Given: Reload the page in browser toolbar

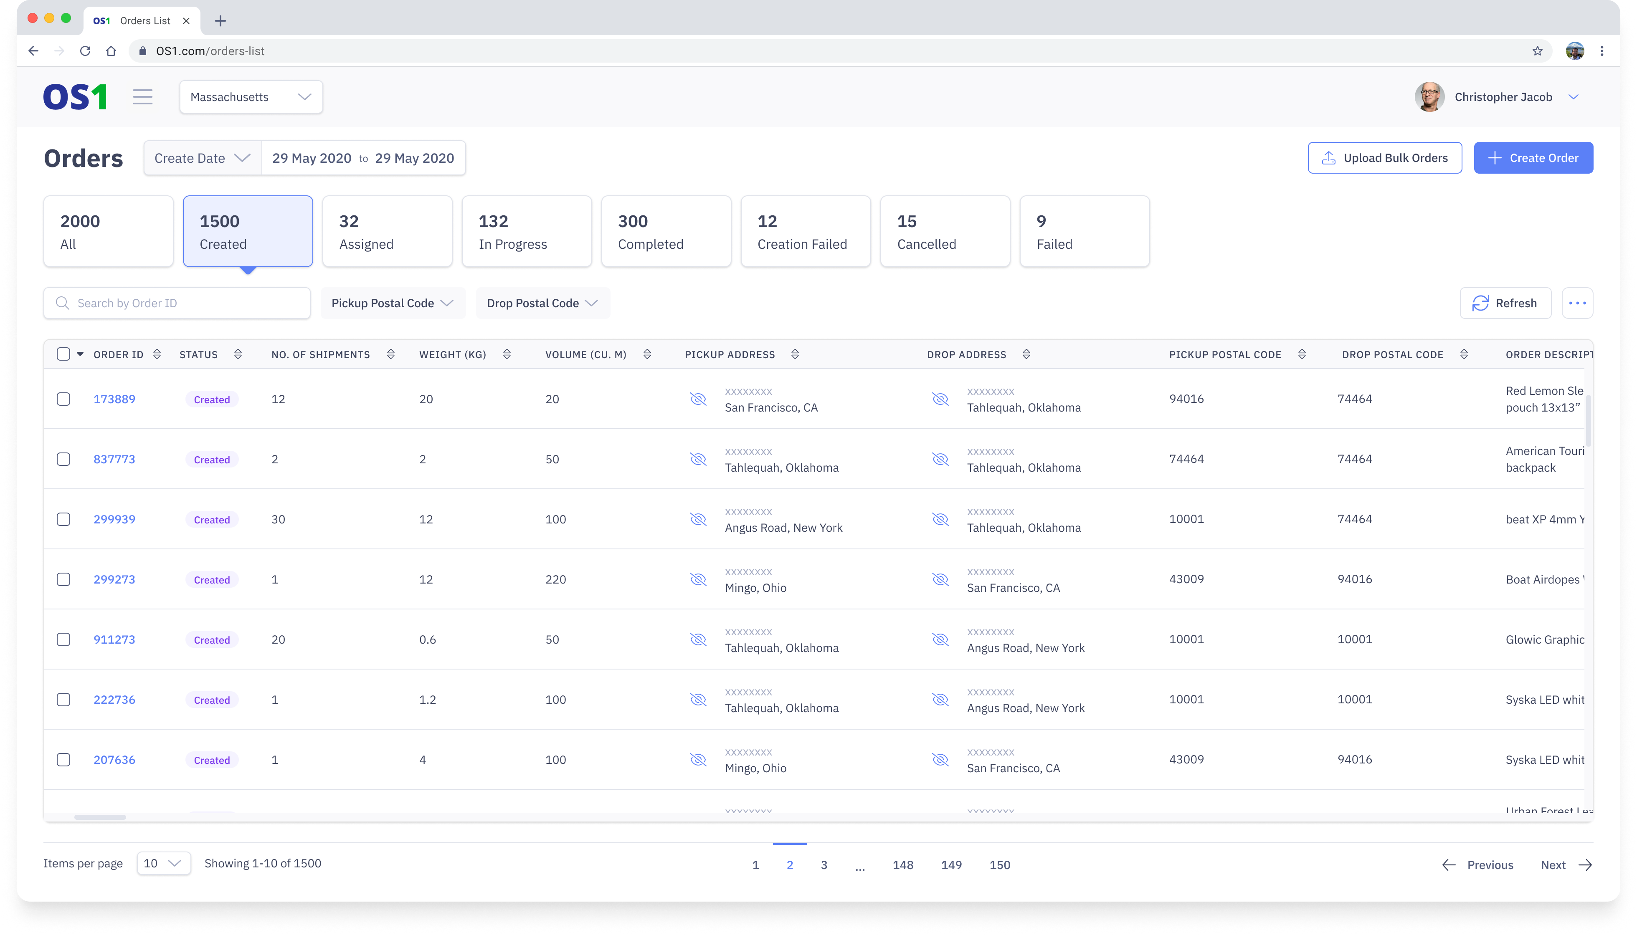Looking at the screenshot, I should point(85,51).
